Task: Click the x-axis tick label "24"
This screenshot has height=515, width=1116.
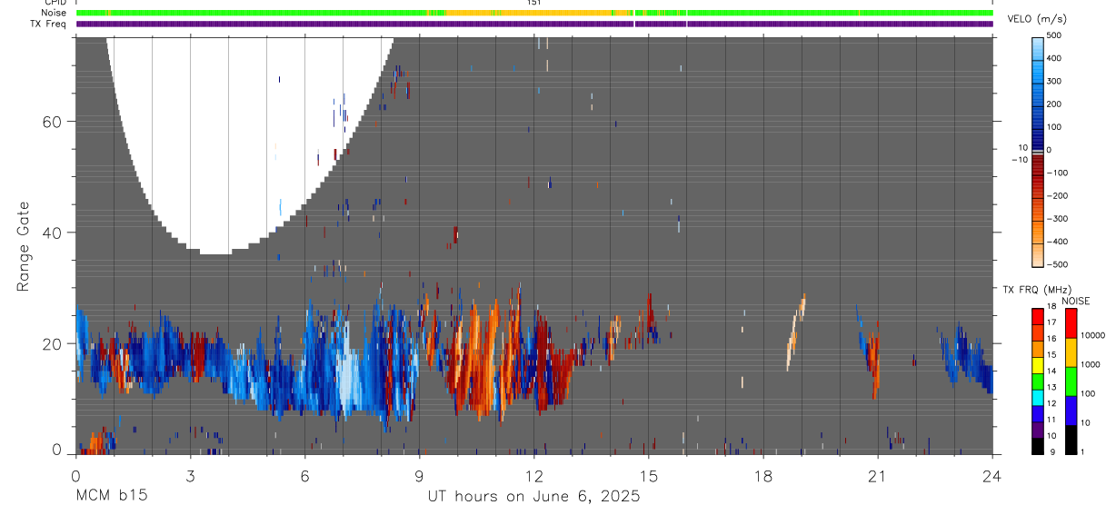Action: 992,474
